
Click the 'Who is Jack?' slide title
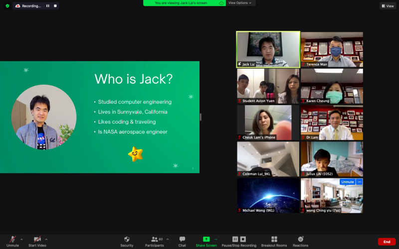click(x=134, y=79)
